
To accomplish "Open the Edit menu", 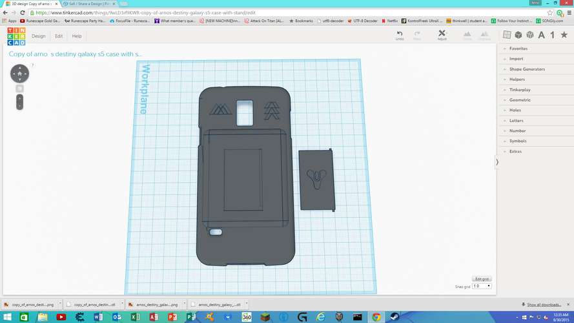I will click(59, 36).
